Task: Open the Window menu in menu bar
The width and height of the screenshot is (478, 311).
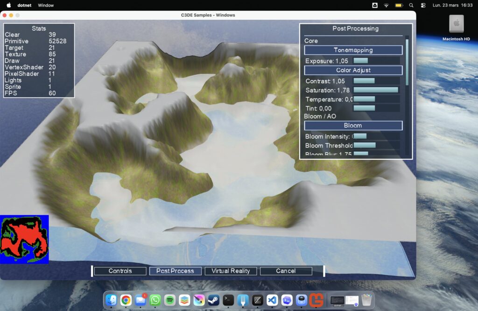Action: pos(46,5)
